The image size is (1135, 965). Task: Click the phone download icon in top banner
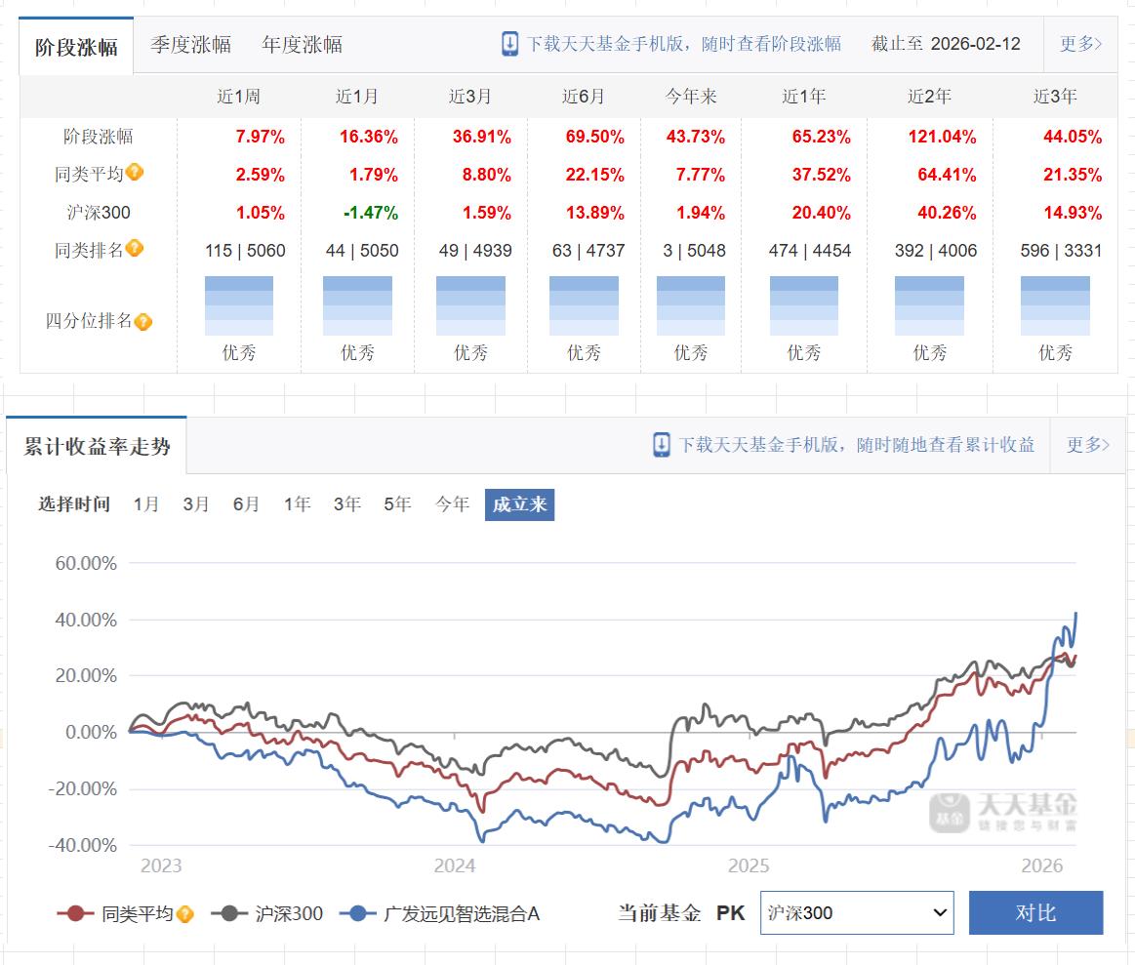coord(509,44)
